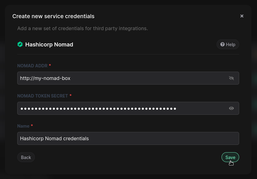Click the third party integrations description text
This screenshot has height=179, width=257.
click(x=83, y=28)
